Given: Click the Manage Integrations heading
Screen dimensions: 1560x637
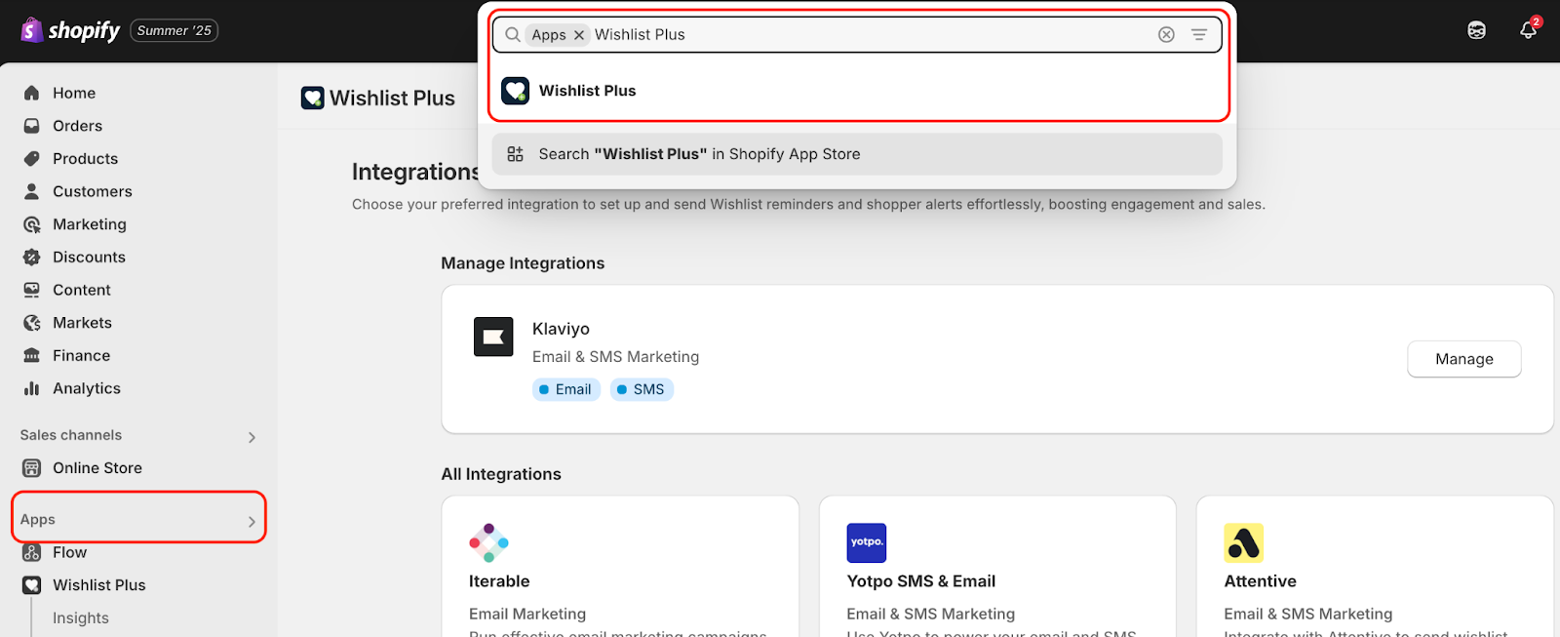Looking at the screenshot, I should 523,263.
